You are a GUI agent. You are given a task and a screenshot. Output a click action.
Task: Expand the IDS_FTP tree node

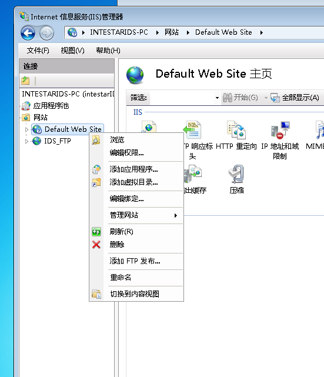[x=26, y=141]
